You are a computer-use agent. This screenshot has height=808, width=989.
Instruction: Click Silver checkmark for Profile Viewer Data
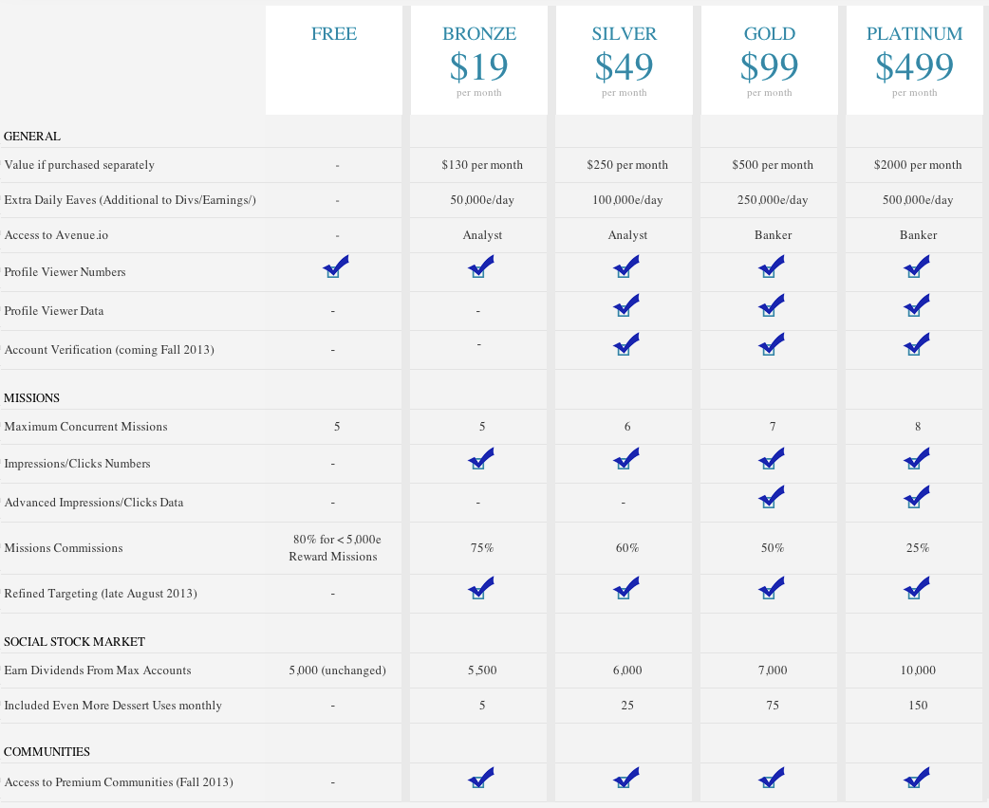tap(625, 307)
